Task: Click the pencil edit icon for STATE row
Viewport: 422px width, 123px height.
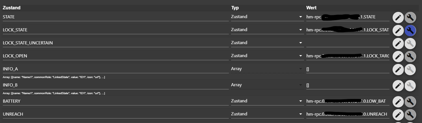Action: pyautogui.click(x=398, y=18)
